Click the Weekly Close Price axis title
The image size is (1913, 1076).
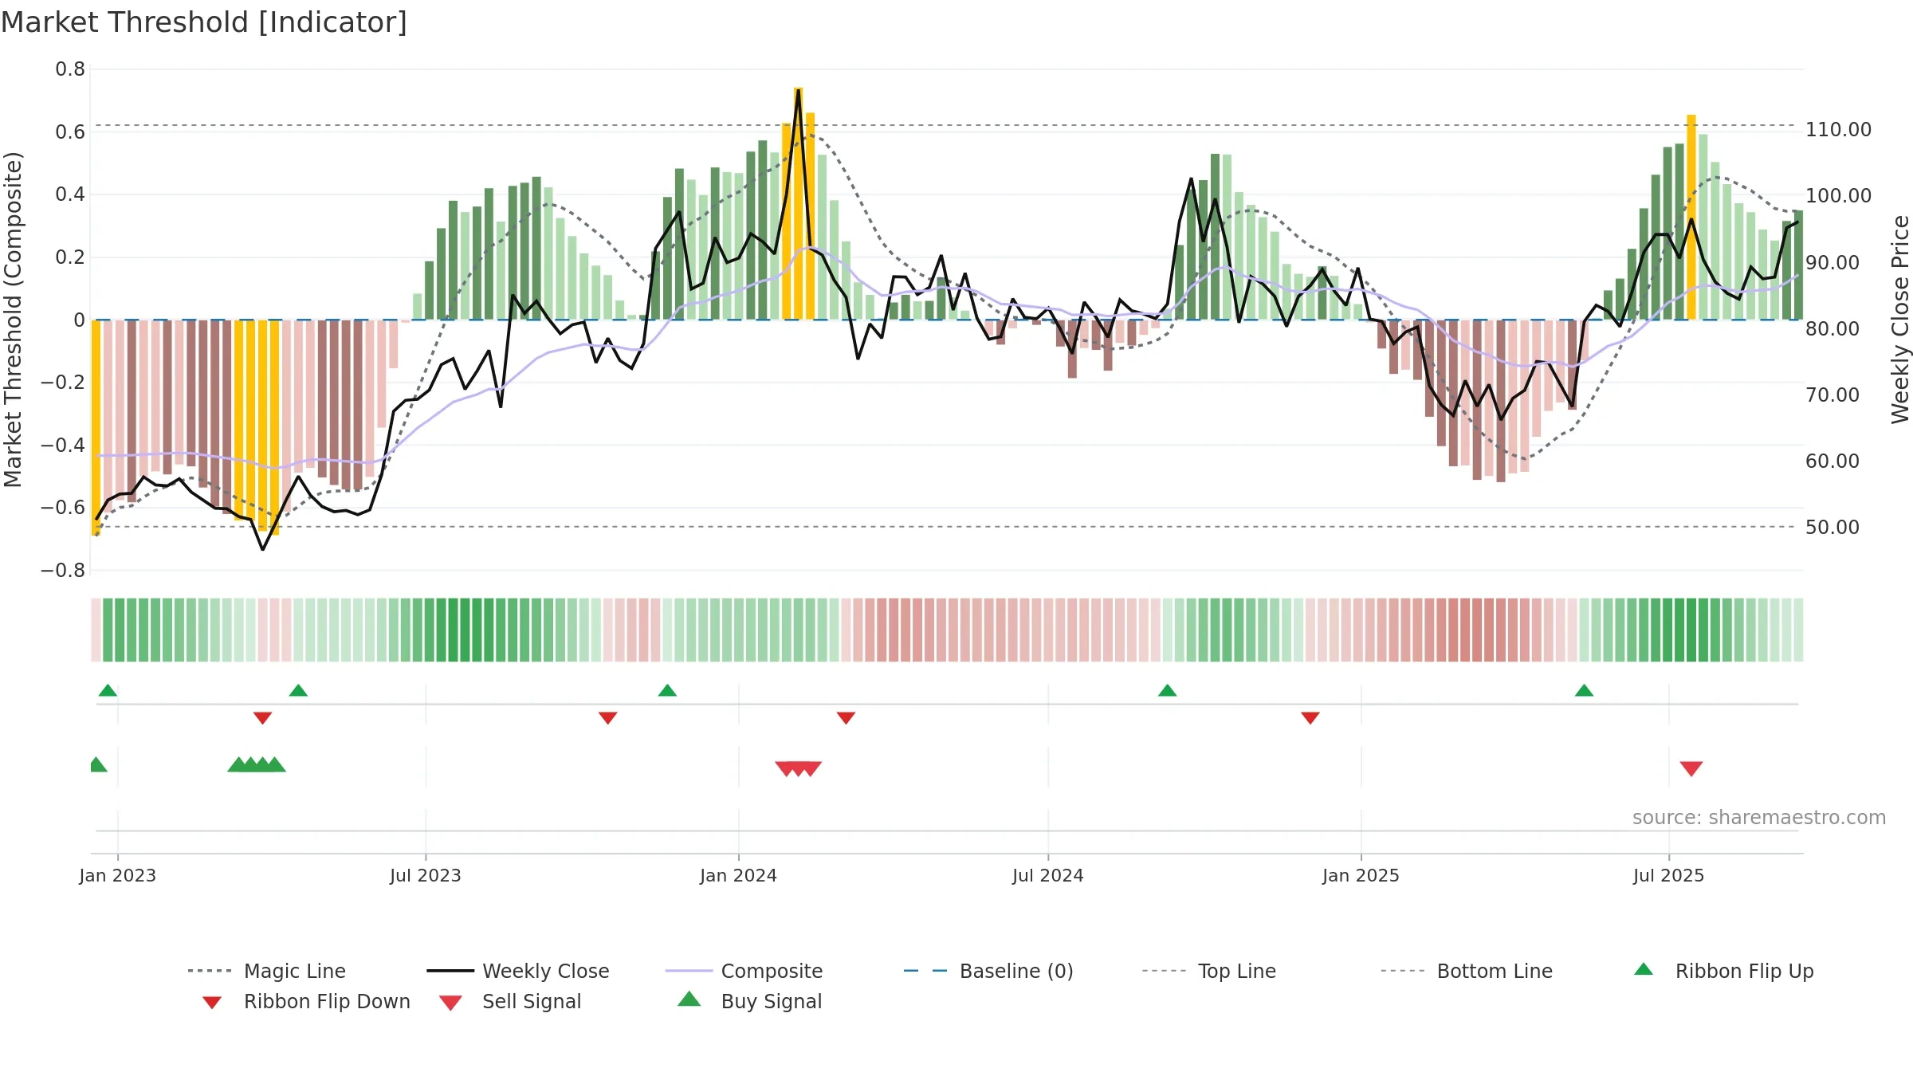click(1900, 320)
